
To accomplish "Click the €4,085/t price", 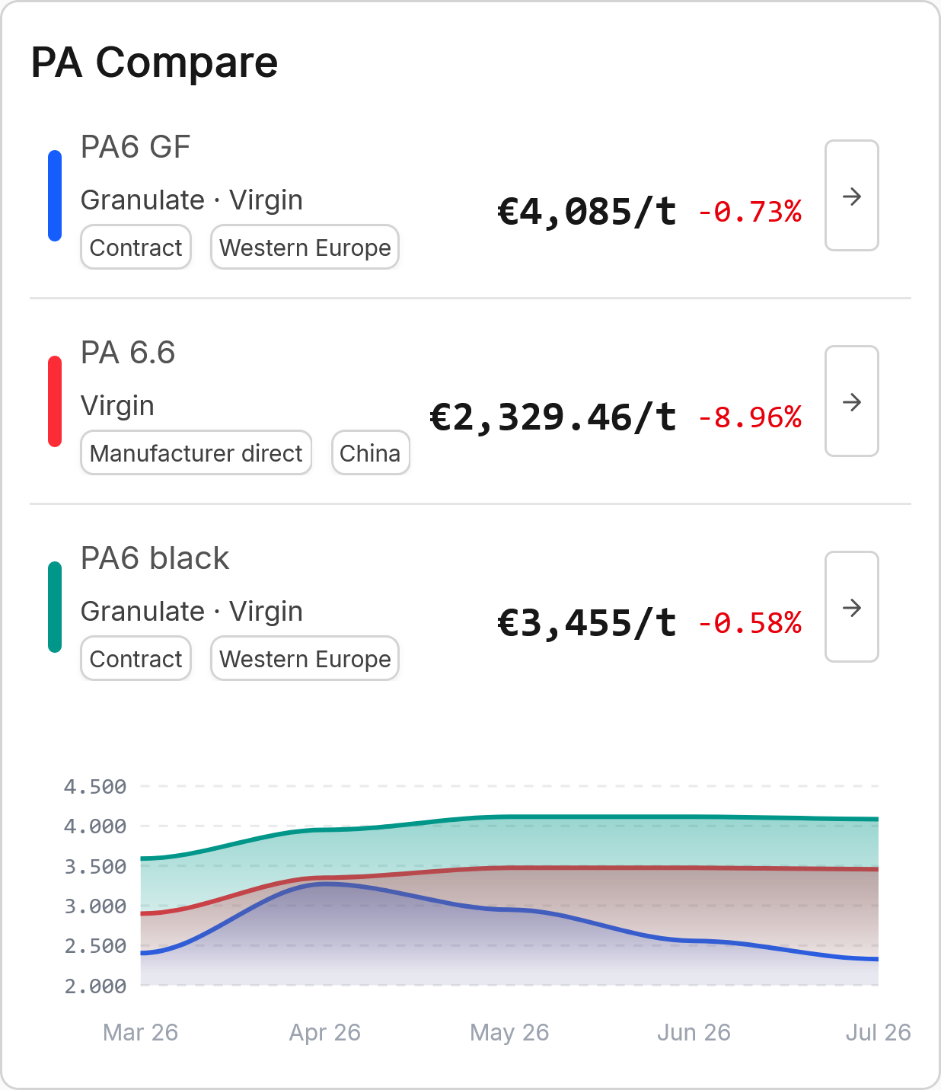I will click(x=587, y=212).
